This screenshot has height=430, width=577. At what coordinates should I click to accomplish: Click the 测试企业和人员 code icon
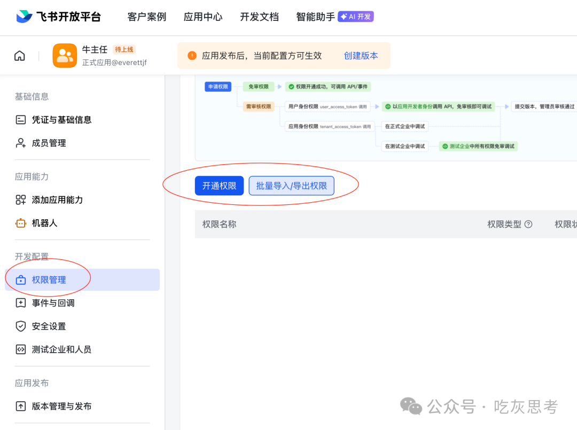click(21, 349)
